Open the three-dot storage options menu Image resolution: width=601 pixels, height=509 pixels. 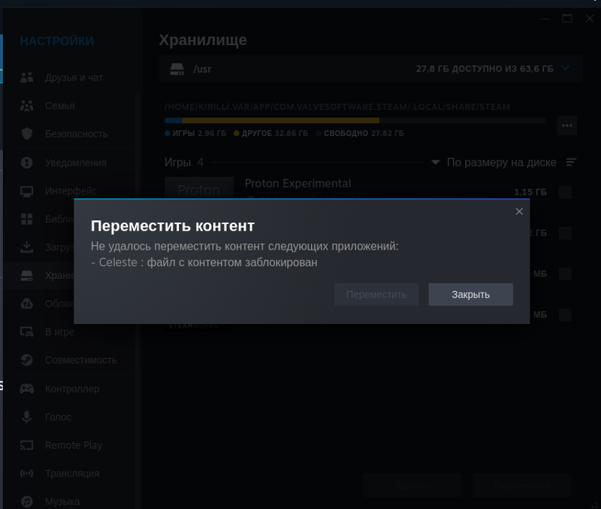[567, 126]
